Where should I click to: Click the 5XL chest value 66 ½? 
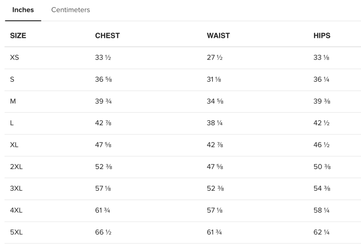pyautogui.click(x=103, y=232)
